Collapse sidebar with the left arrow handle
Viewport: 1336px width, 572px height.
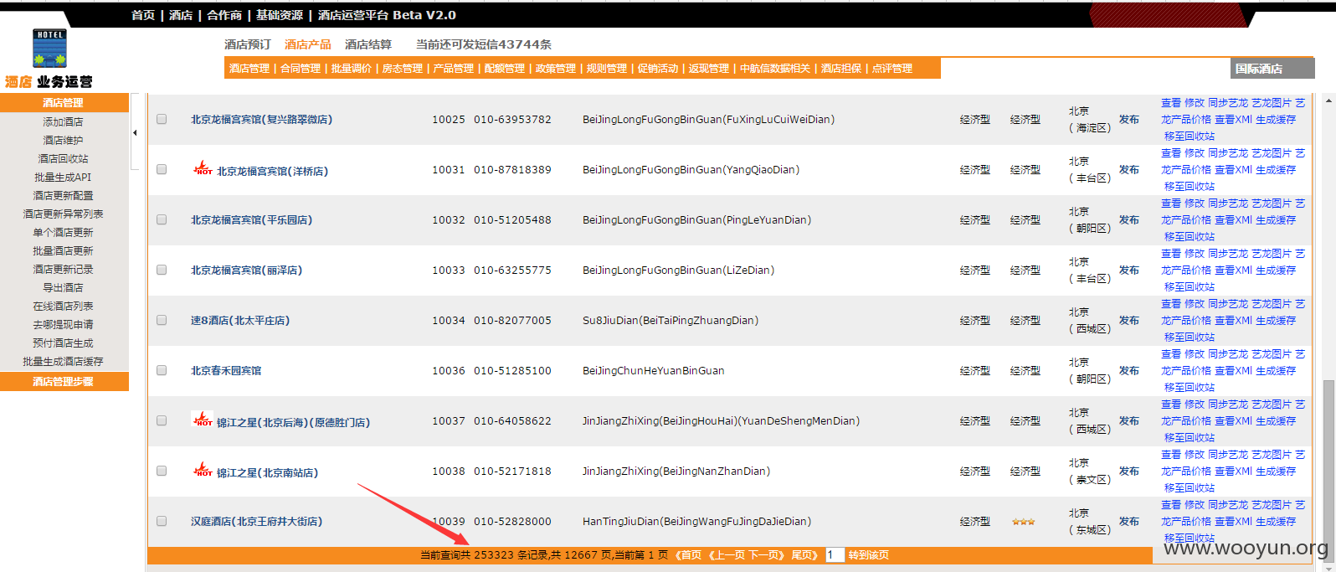coord(135,133)
